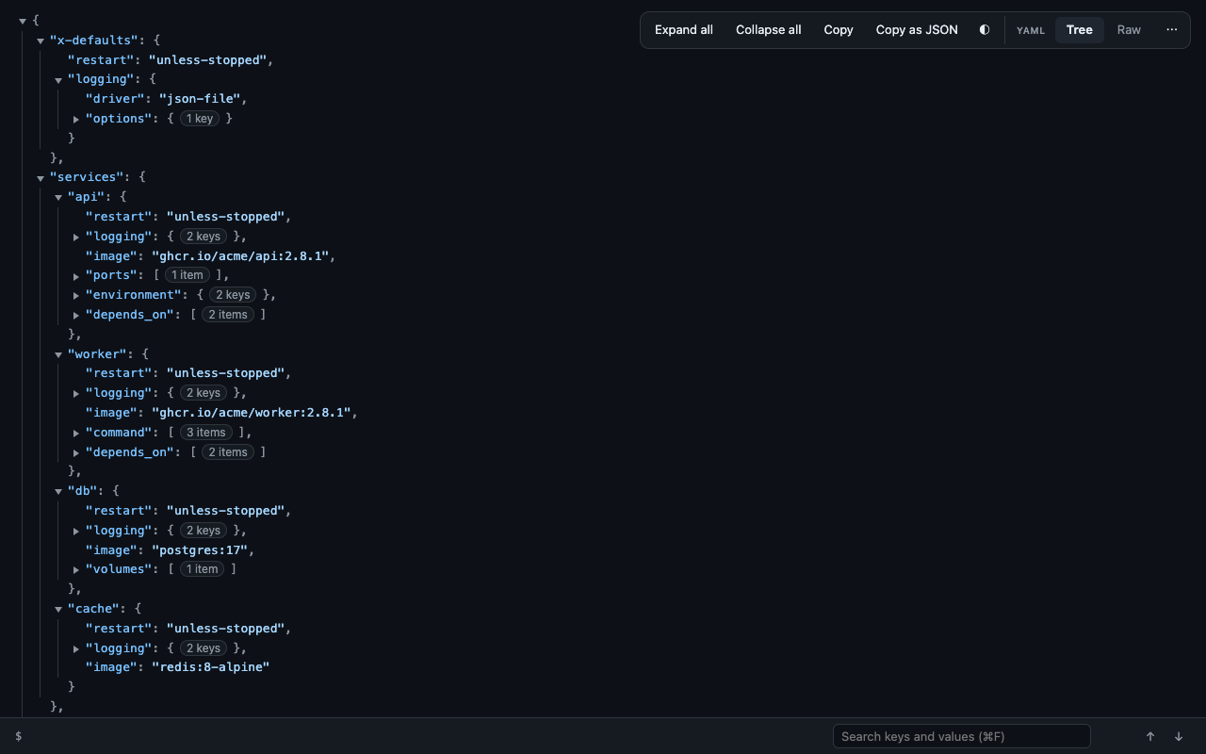Click the "3 items" badge
The width and height of the screenshot is (1206, 754).
(206, 433)
